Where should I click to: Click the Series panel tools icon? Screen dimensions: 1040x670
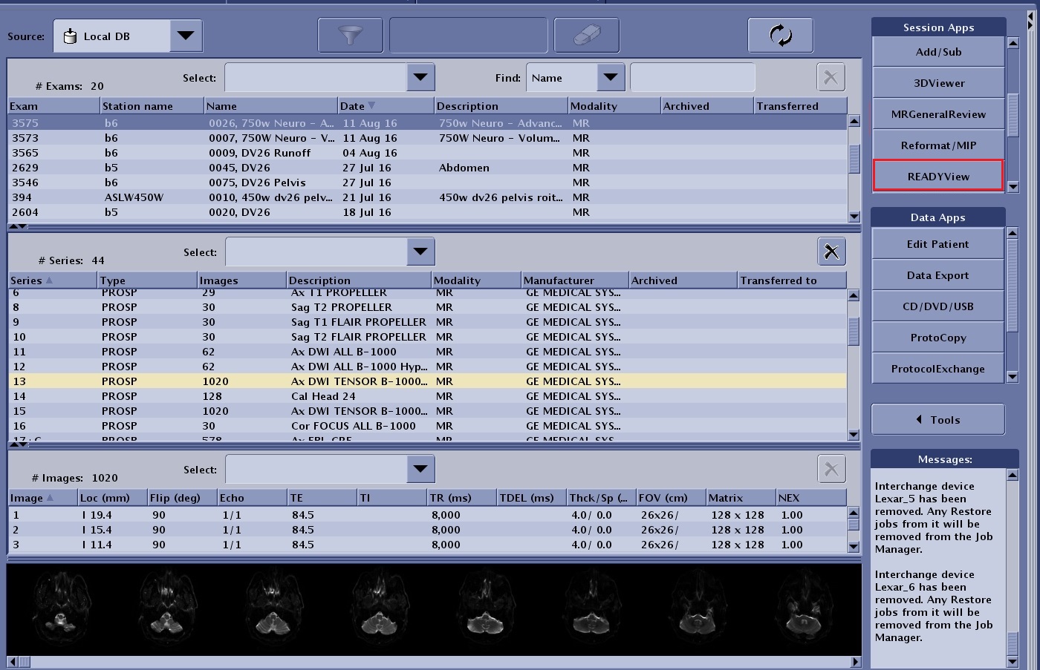[831, 252]
